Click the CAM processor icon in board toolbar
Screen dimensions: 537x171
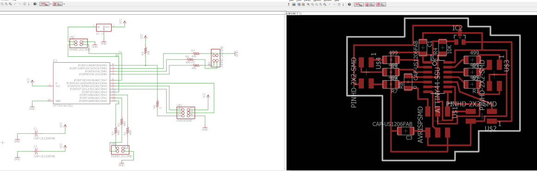[294, 5]
